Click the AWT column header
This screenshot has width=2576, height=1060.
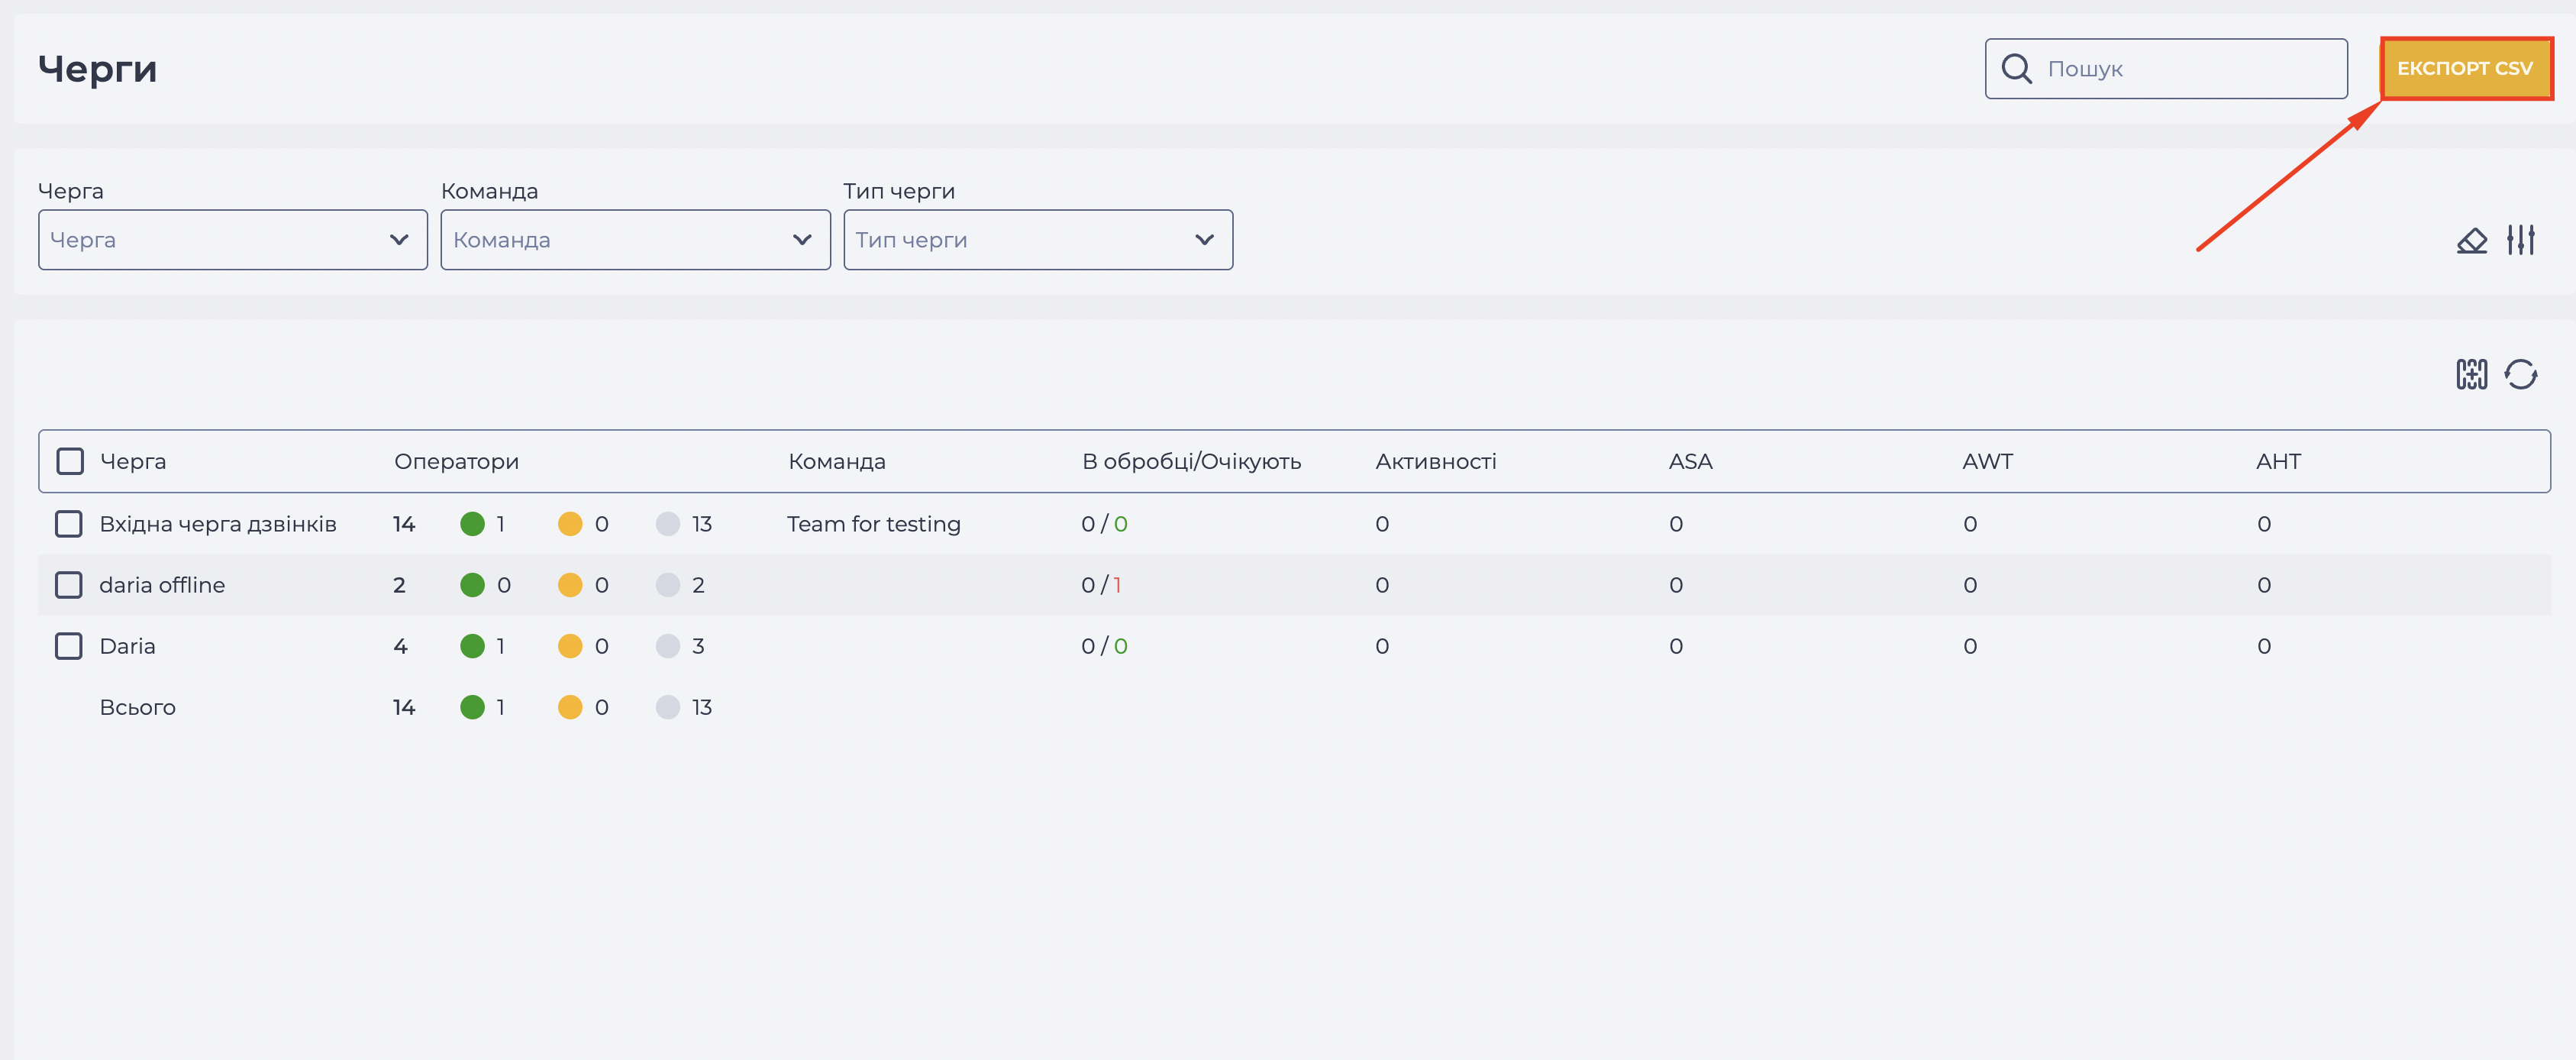(1987, 461)
